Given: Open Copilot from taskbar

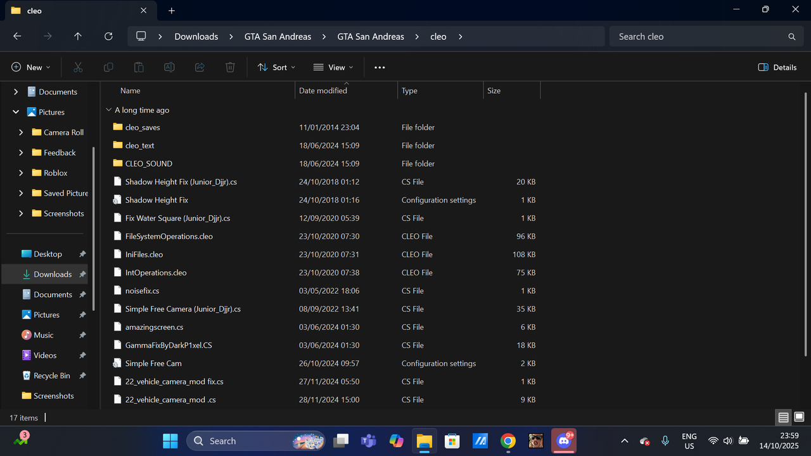Looking at the screenshot, I should [396, 441].
